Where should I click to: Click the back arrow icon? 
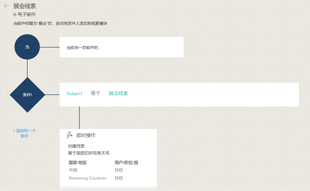7,6
